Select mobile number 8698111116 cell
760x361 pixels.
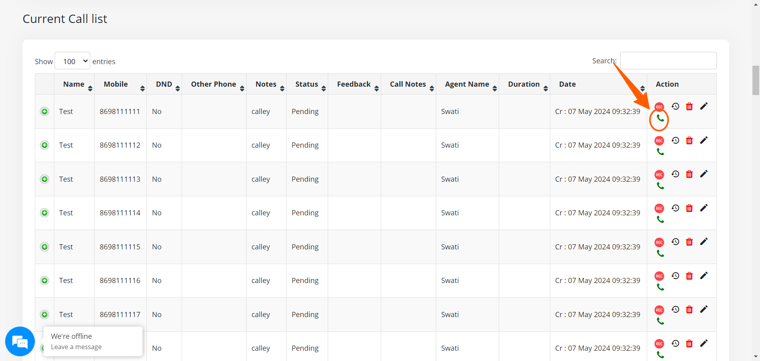tap(120, 281)
